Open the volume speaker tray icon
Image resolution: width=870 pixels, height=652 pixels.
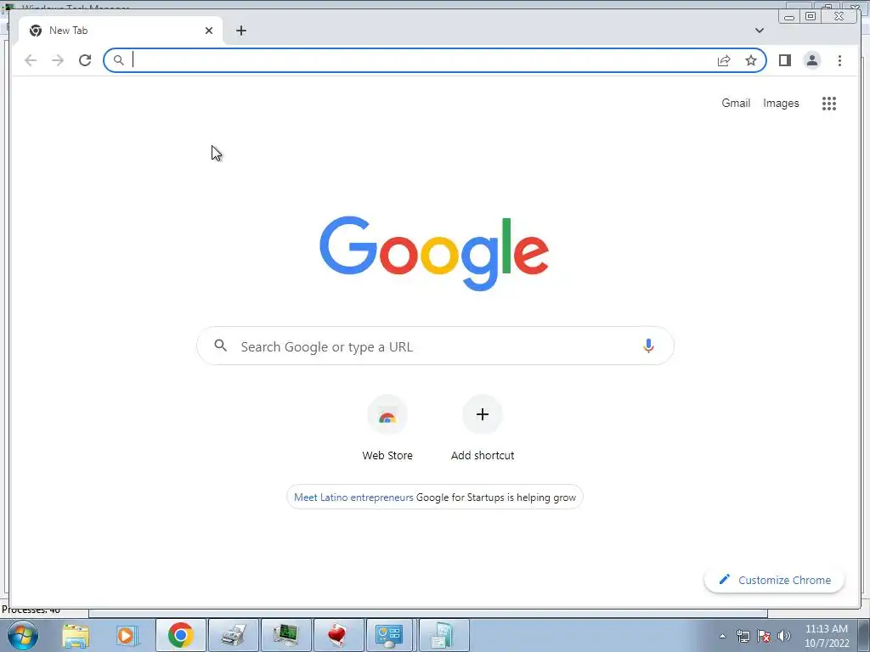[784, 636]
